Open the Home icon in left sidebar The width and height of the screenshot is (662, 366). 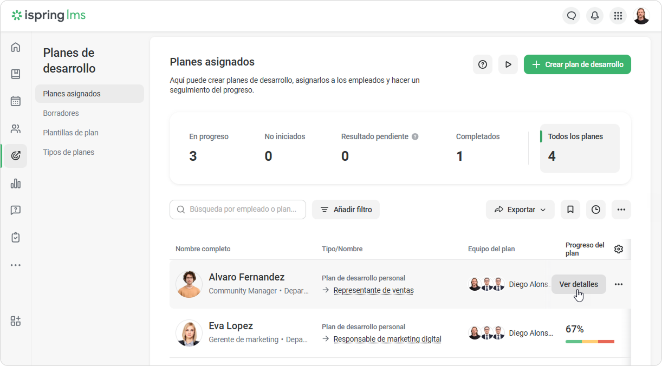point(16,47)
